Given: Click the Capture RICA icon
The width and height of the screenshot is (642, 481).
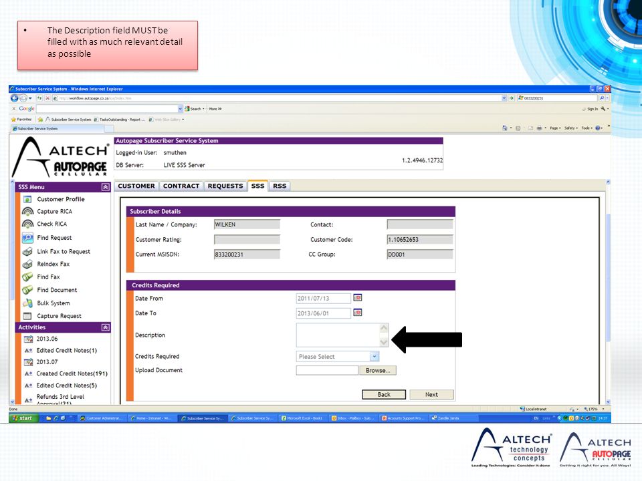Looking at the screenshot, I should (27, 212).
